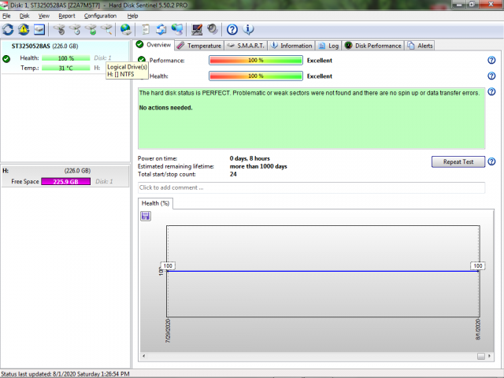The height and width of the screenshot is (378, 504).
Task: Click the help icon beside the Performance bar
Action: click(491, 60)
